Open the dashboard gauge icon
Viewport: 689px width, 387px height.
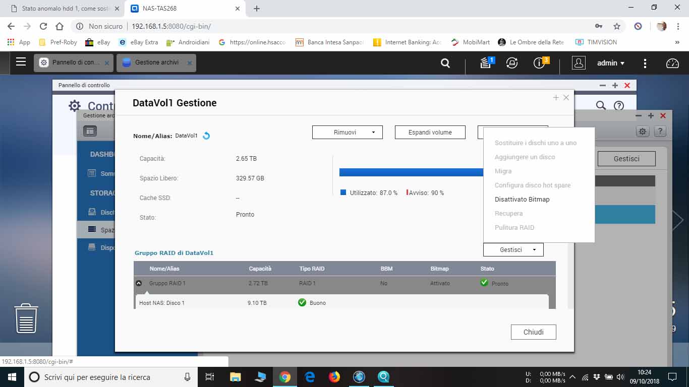pyautogui.click(x=672, y=63)
